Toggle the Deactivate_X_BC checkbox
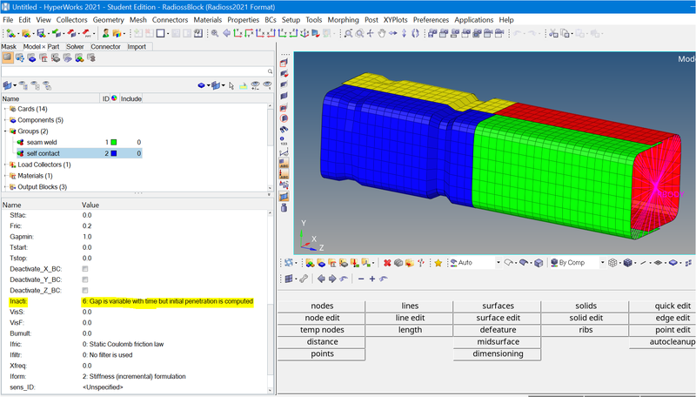Image resolution: width=696 pixels, height=397 pixels. (x=85, y=269)
